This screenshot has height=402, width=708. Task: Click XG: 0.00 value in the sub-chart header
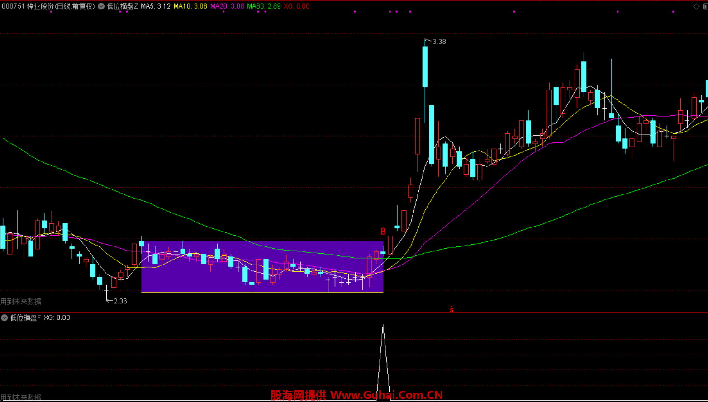tap(57, 318)
